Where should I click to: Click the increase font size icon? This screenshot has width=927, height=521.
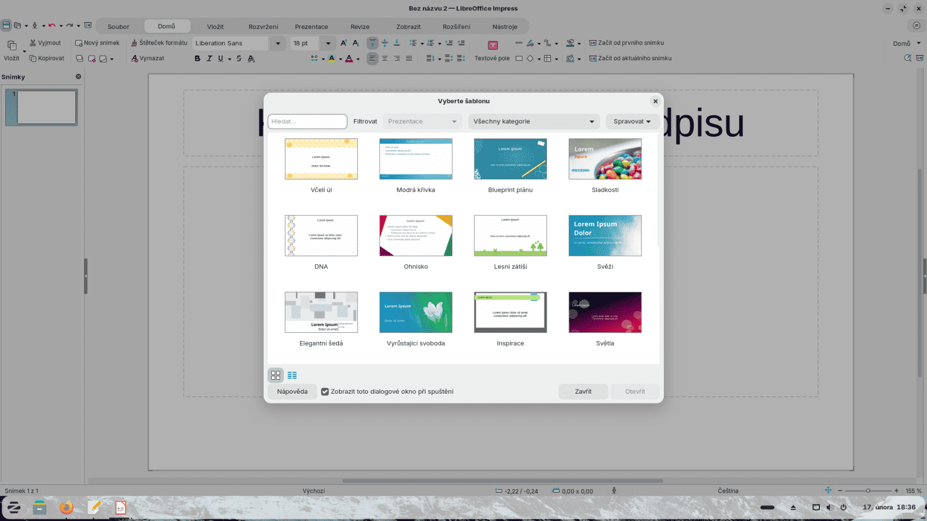coord(344,43)
